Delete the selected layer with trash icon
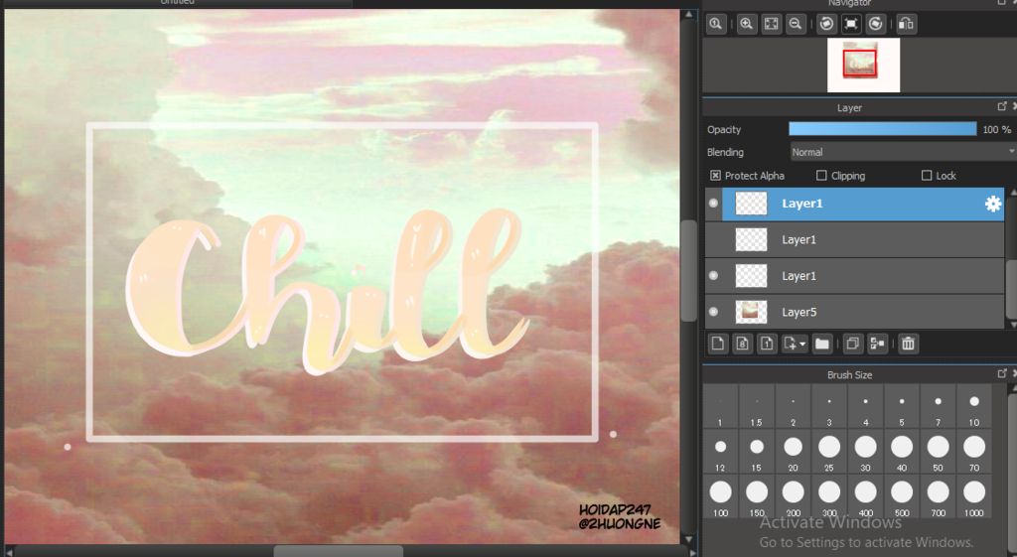The image size is (1017, 557). click(908, 344)
